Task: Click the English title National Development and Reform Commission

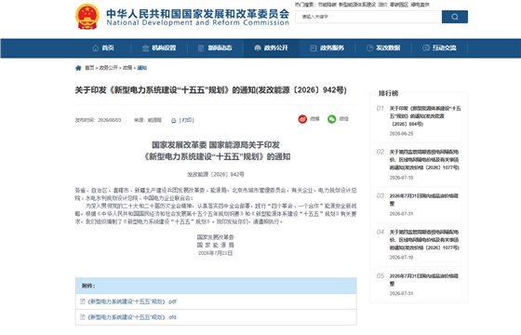Action: [197, 22]
